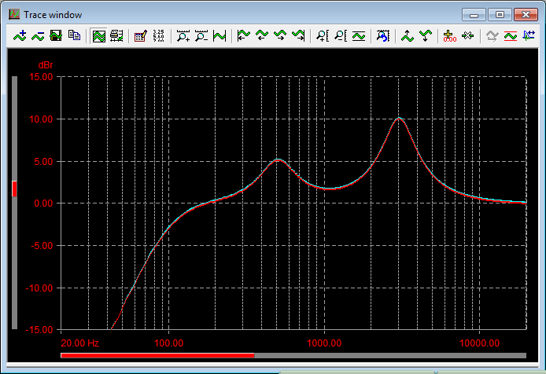Click the 0.00 level axis label

point(43,203)
